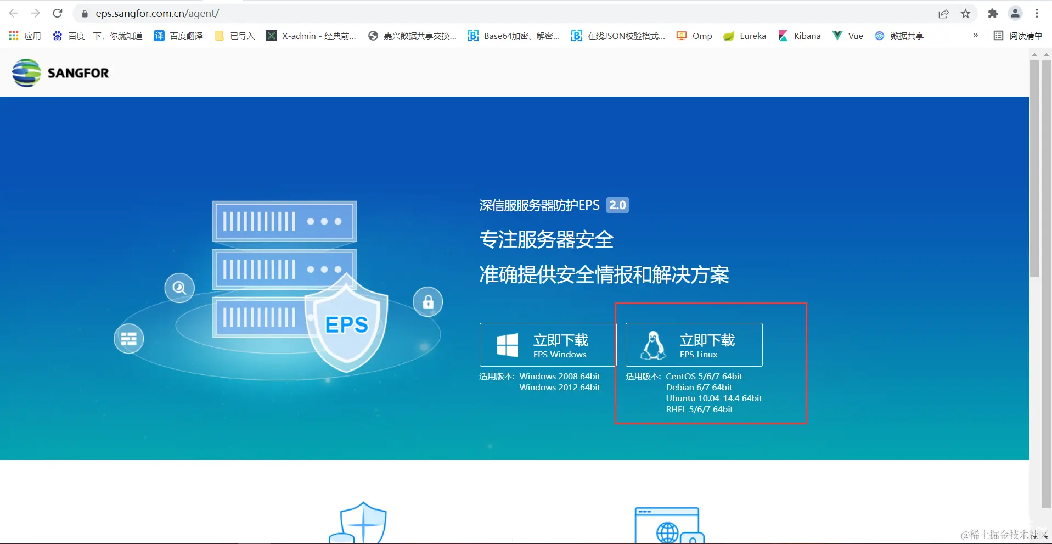
Task: Click the RHEL 5/6/7 64bit text
Action: click(x=700, y=410)
